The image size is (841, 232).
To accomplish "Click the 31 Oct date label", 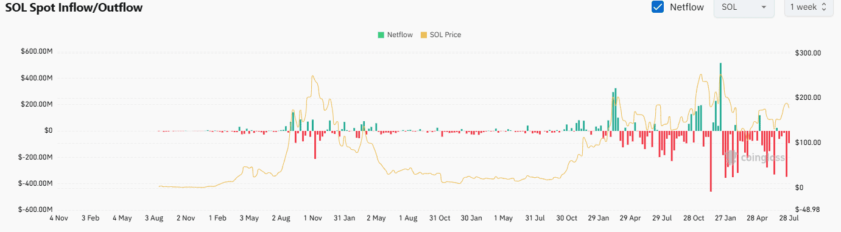I will coord(439,218).
